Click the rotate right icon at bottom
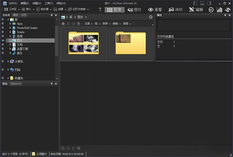This screenshot has height=157, width=233. click(x=73, y=148)
